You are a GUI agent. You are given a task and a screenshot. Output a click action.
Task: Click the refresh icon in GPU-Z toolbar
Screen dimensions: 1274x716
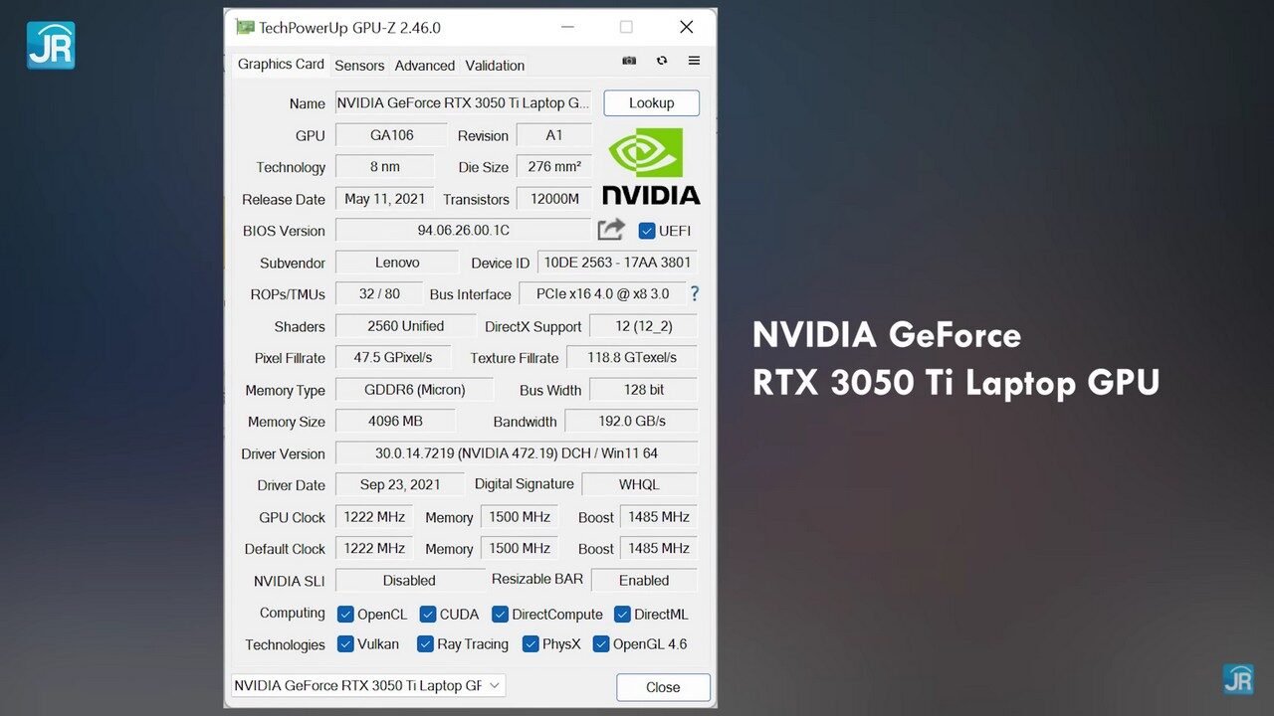coord(662,61)
